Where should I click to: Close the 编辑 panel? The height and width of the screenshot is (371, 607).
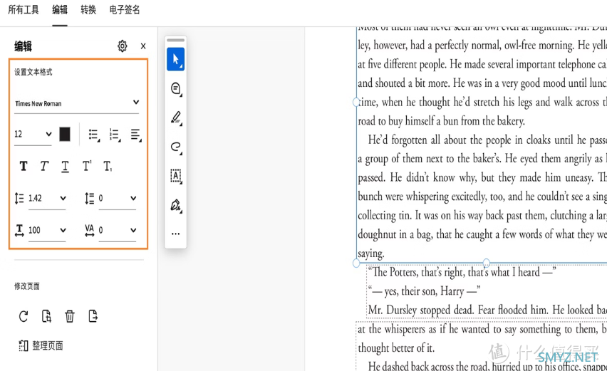click(x=143, y=46)
